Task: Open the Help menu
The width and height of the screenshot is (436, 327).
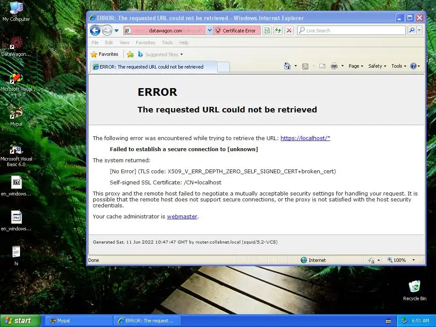Action: (x=184, y=43)
